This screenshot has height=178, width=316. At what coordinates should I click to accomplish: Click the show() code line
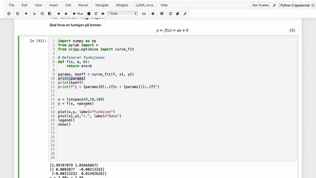[64, 124]
